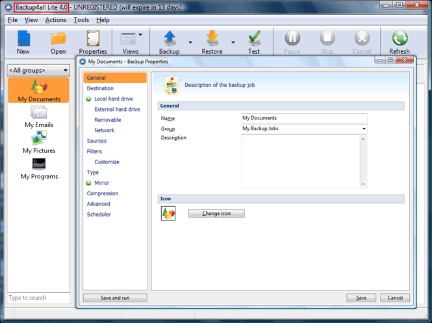Screen dimensions: 432x323
Task: Open the Views dropdown arrow
Action: tap(140, 34)
